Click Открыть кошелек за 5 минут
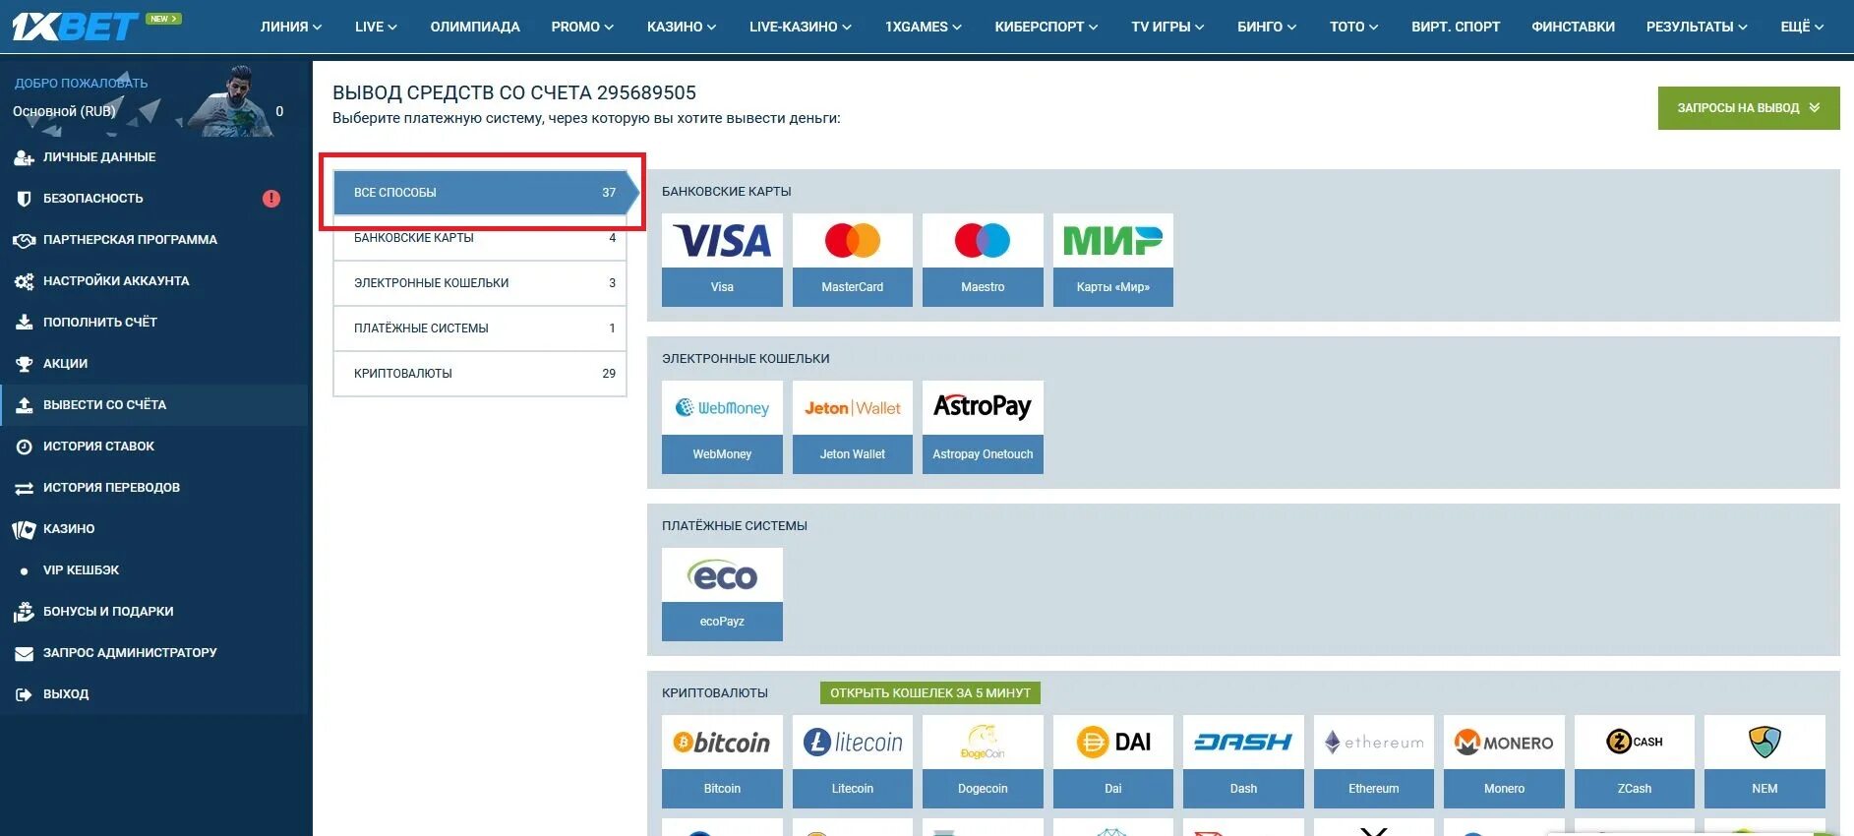 pos(930,693)
